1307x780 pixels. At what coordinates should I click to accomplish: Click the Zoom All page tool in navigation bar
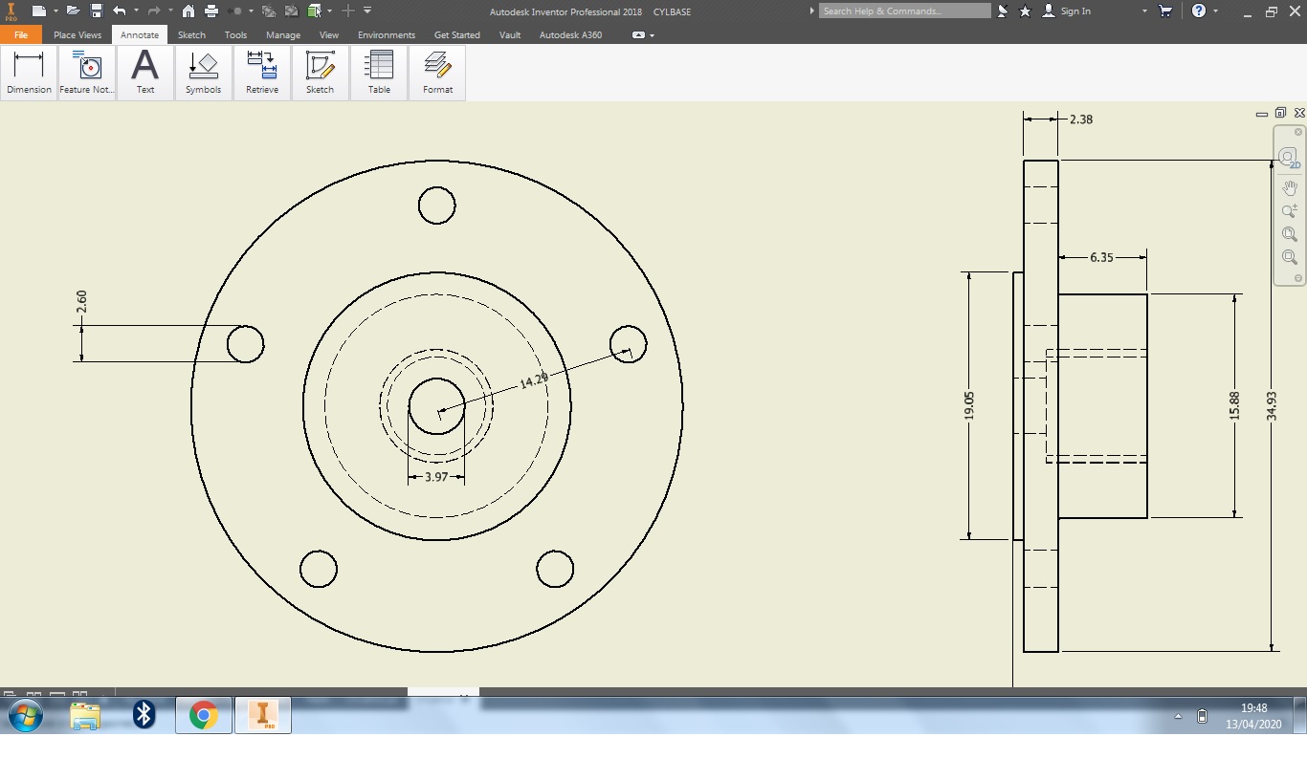tap(1290, 234)
